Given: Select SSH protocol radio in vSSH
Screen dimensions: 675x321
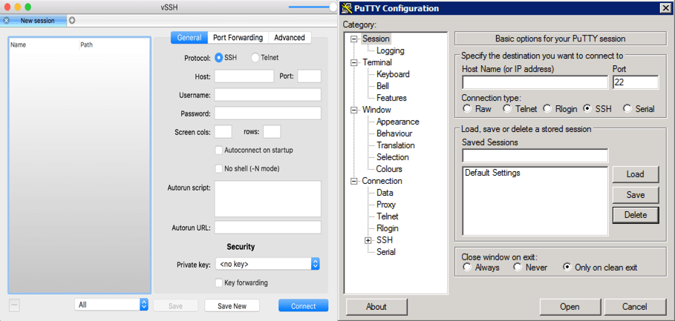Looking at the screenshot, I should coord(218,58).
